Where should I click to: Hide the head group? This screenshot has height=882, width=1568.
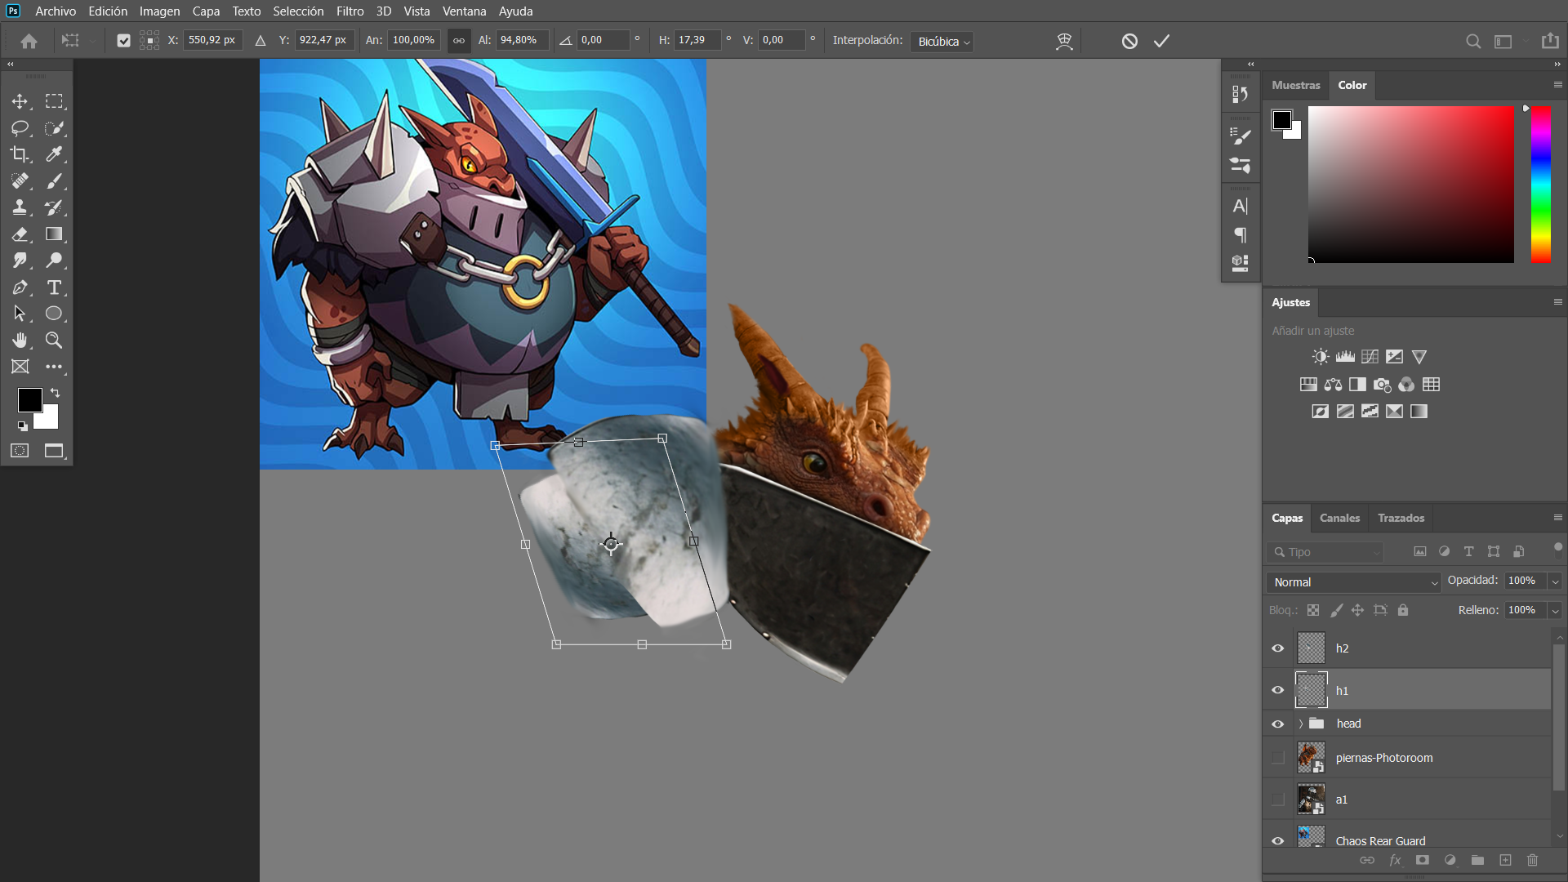click(1278, 724)
